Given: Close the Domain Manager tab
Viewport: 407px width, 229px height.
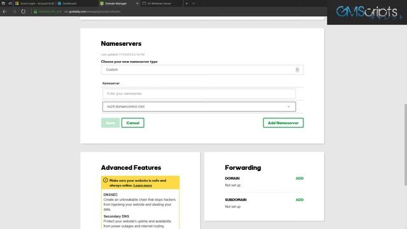Looking at the screenshot, I should tap(137, 3).
